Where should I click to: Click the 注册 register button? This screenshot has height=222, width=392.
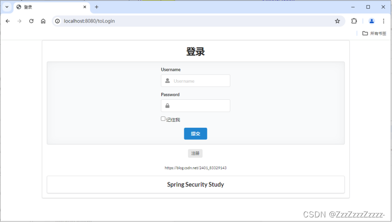pos(195,153)
